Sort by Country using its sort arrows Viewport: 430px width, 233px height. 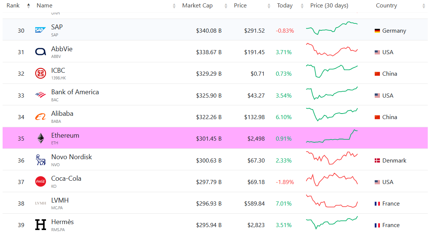(x=424, y=6)
